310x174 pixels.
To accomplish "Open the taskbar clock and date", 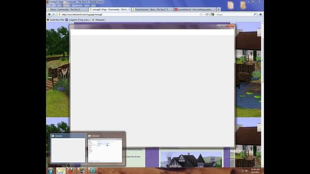I will coord(255,171).
